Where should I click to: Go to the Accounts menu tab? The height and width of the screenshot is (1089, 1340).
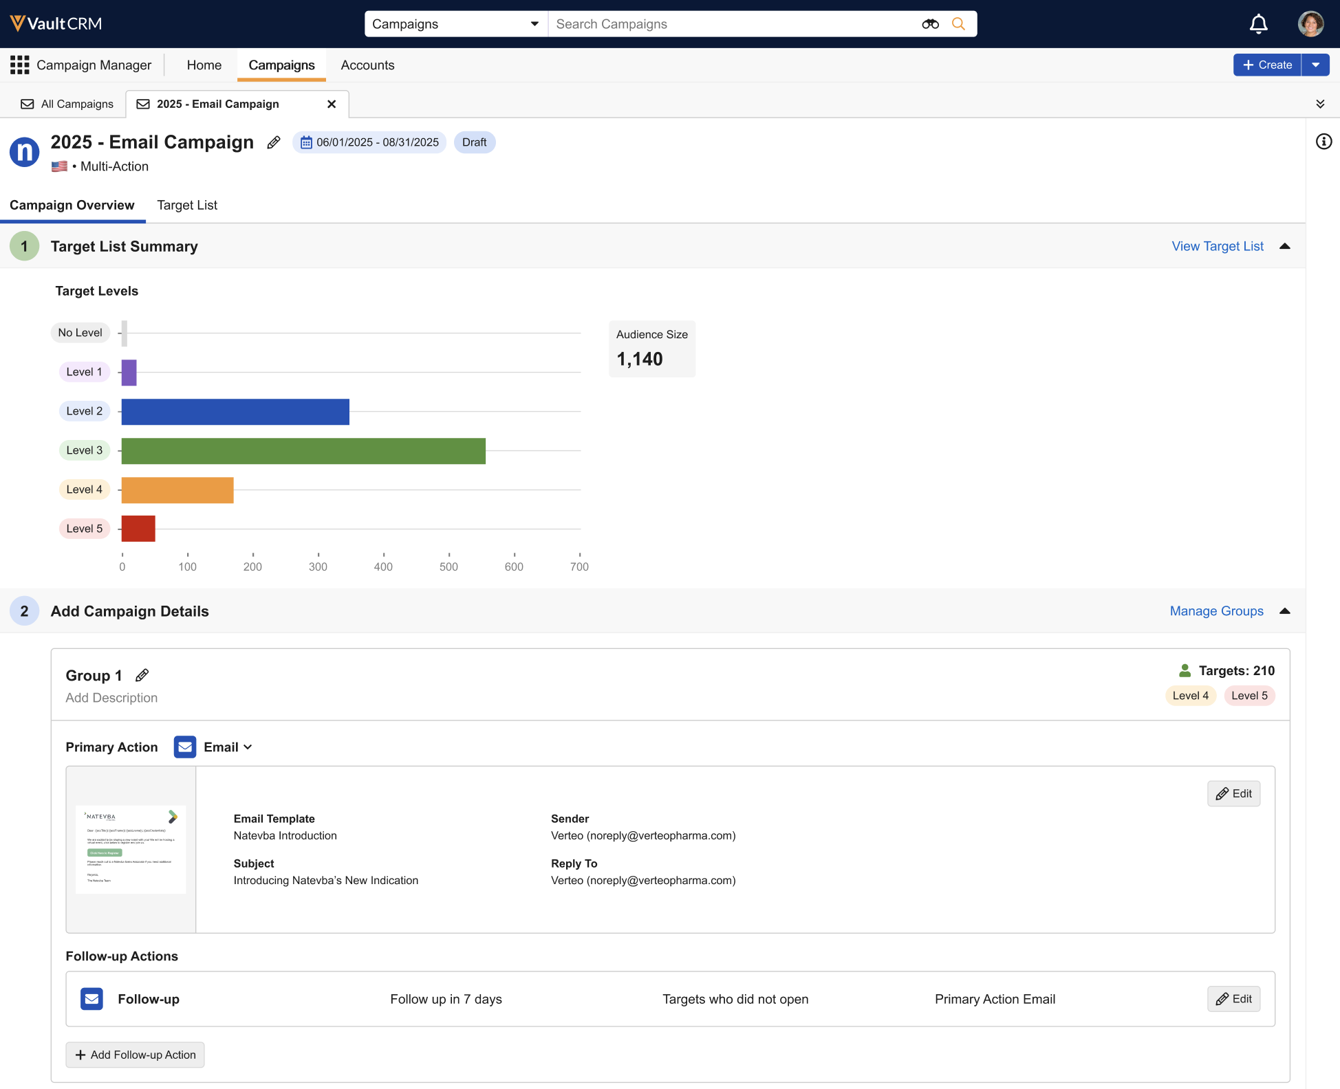(367, 65)
